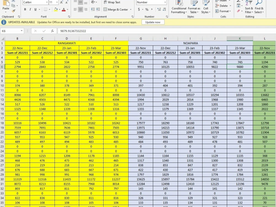Image resolution: width=276 pixels, height=207 pixels.
Task: Open font name Calibri dropdown
Action: coord(47,2)
